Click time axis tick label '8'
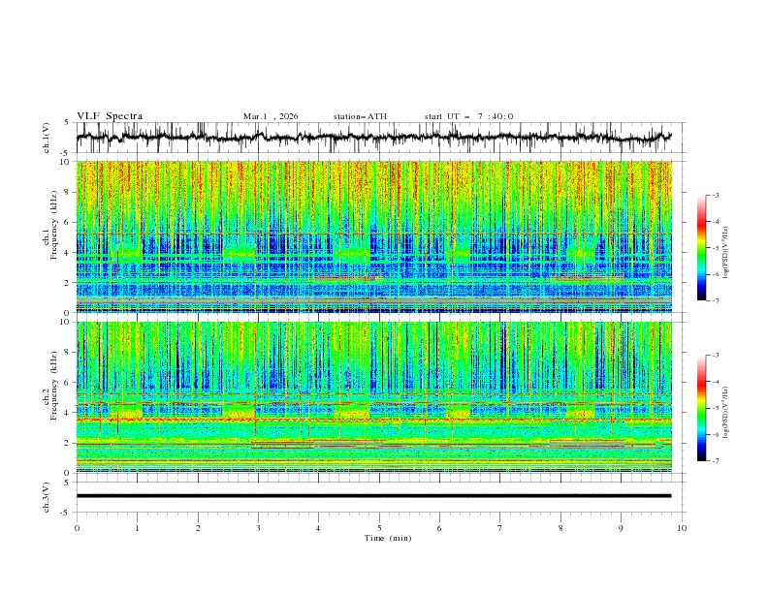This screenshot has height=593, width=768. [x=560, y=528]
